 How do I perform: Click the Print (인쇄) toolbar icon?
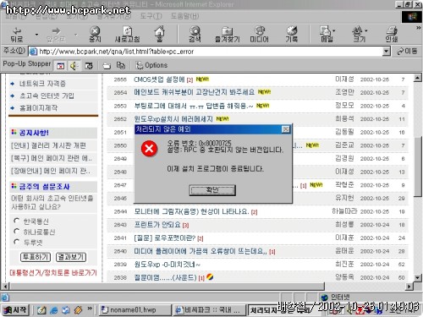(392, 35)
